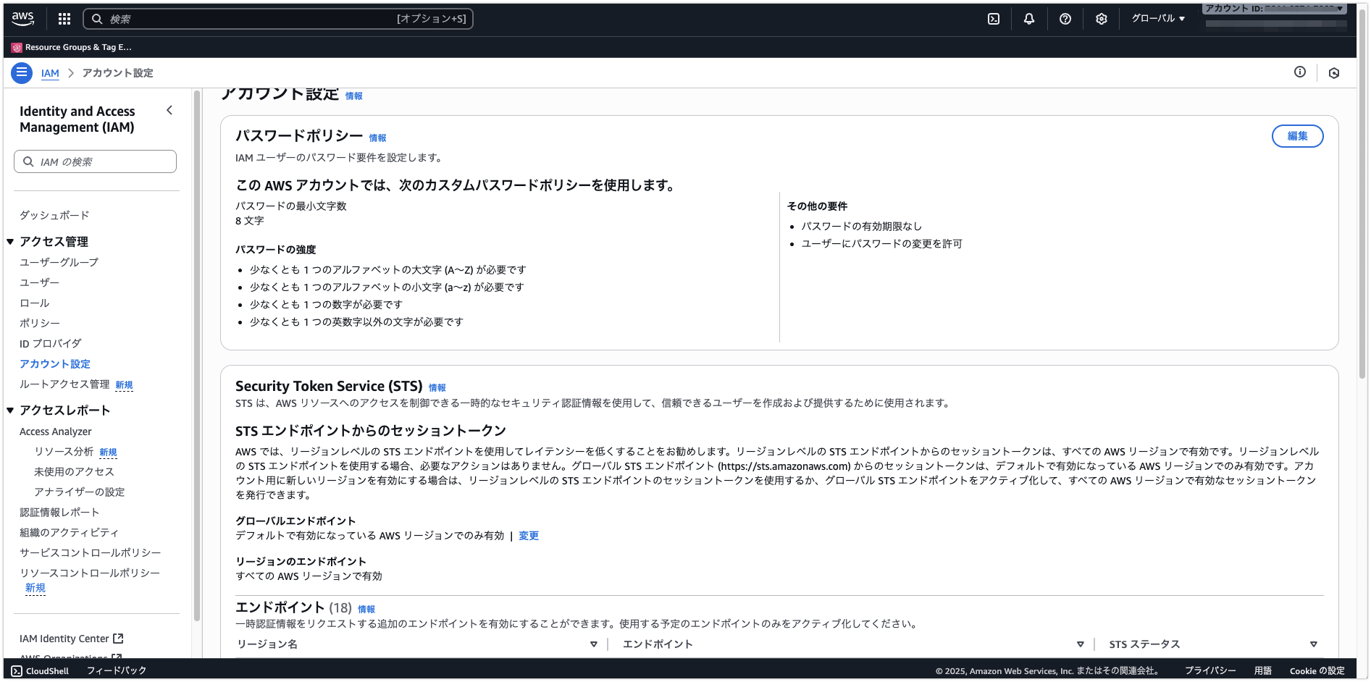Viewport: 1371px width, 682px height.
Task: Collapse the IAM sidebar with the chevron
Action: tap(169, 110)
